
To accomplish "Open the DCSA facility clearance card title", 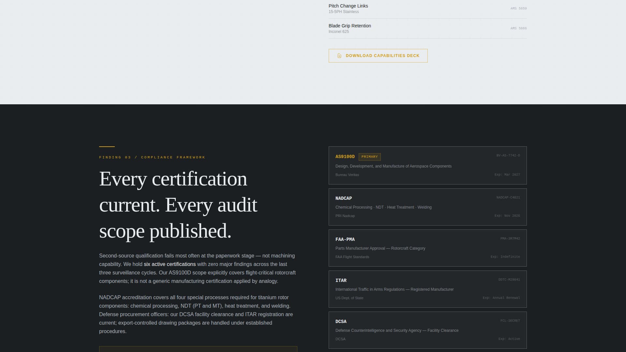I will [341, 321].
